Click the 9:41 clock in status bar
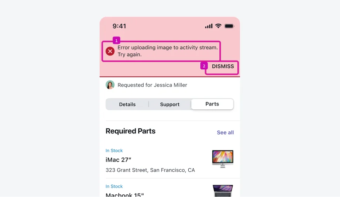This screenshot has width=340, height=197. 119,26
